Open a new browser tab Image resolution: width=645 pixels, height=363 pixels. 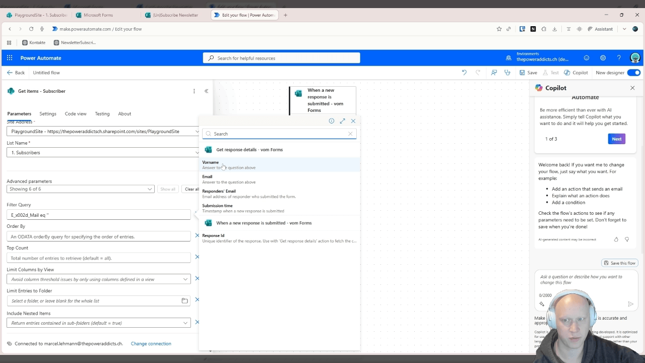(x=285, y=15)
